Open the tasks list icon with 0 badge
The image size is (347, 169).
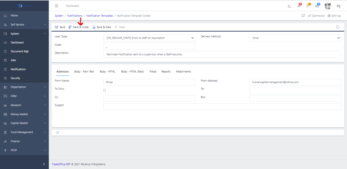308,6
